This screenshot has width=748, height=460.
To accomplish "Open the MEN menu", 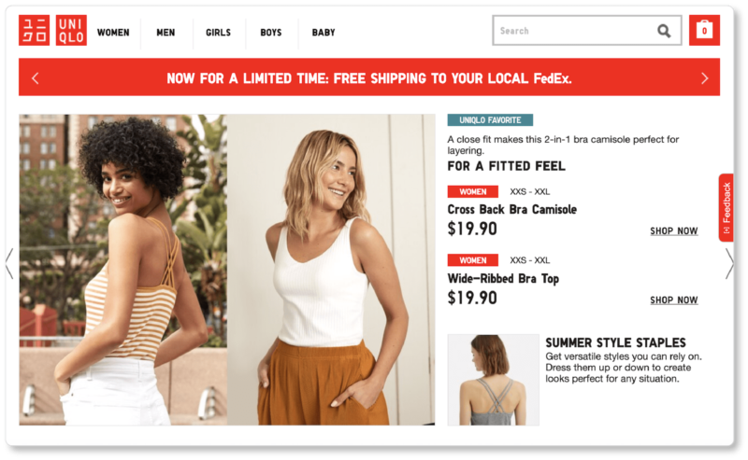I will pyautogui.click(x=165, y=33).
